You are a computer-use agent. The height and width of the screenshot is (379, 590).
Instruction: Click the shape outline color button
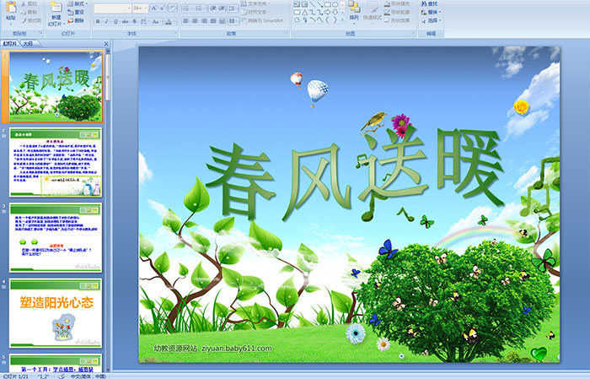[399, 12]
